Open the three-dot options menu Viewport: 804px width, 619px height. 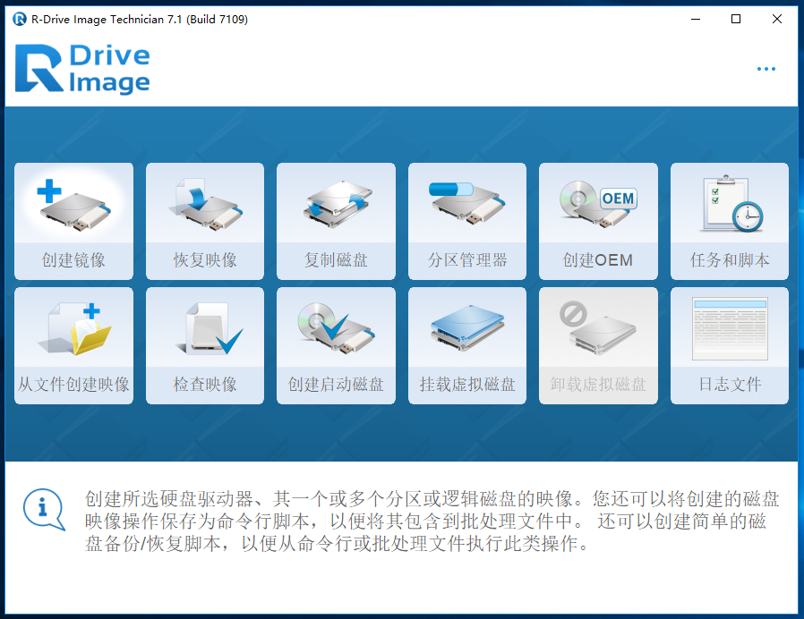(766, 70)
